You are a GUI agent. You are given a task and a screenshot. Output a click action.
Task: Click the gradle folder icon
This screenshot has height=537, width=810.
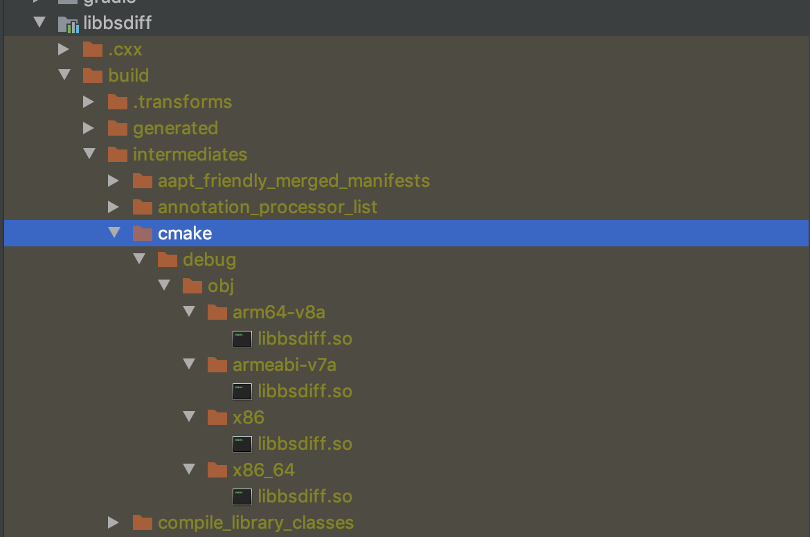[67, 3]
